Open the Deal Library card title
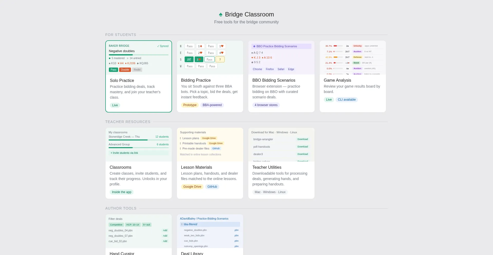 point(192,253)
